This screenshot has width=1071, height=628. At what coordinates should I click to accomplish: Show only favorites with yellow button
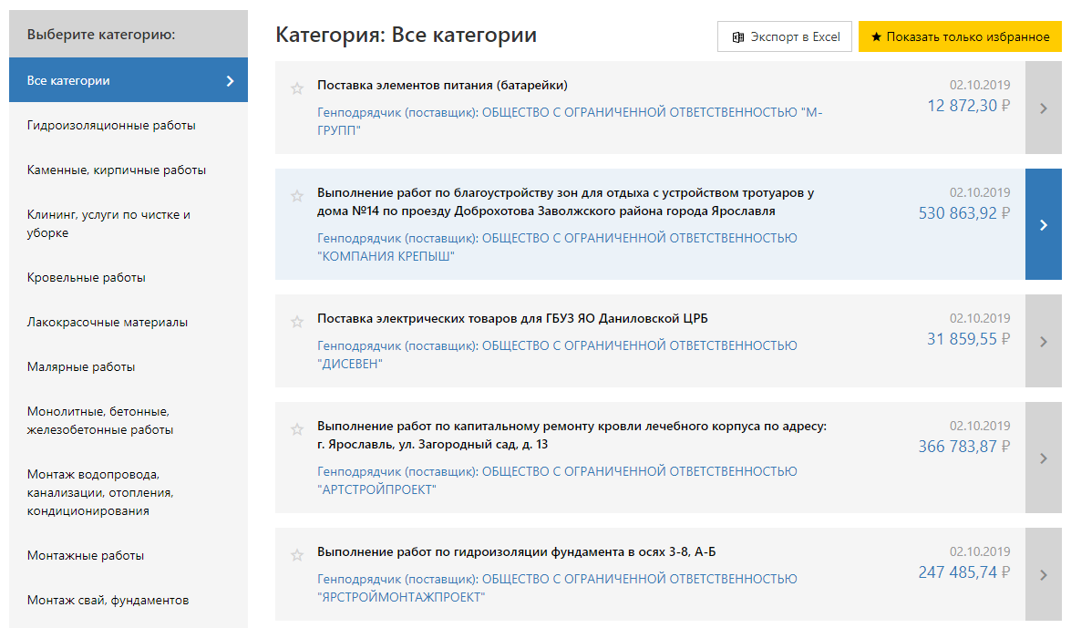pyautogui.click(x=960, y=36)
